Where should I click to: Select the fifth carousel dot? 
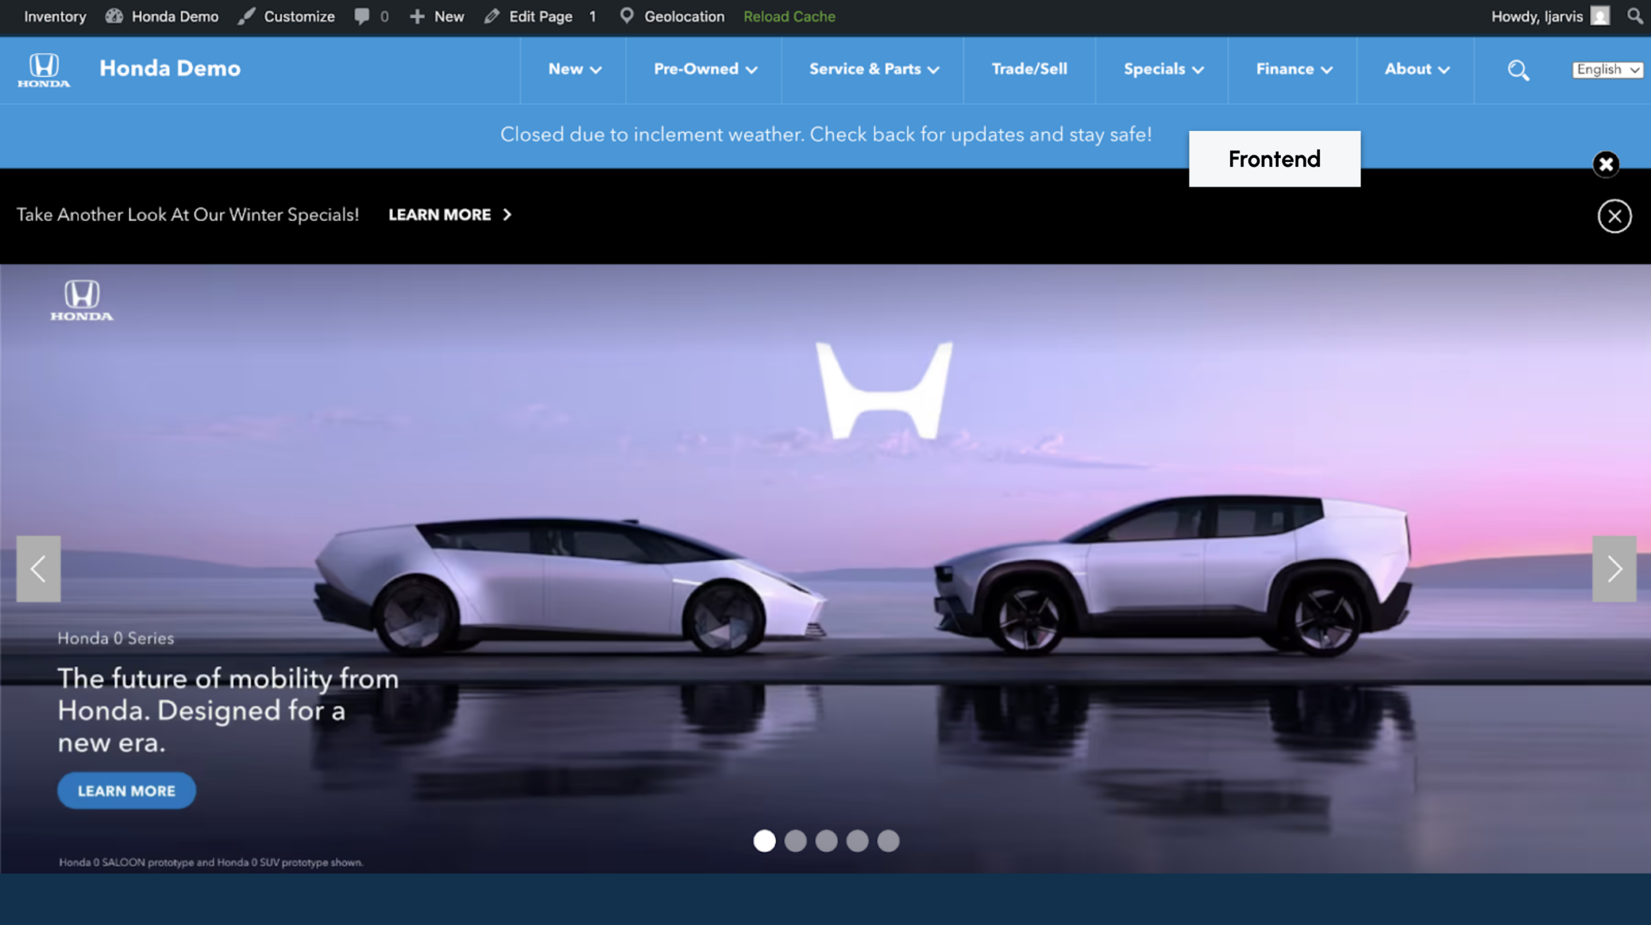click(x=888, y=840)
